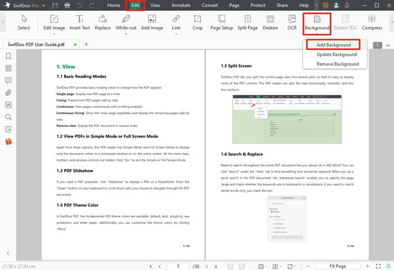Zoom out with the minus button
Image resolution: width=394 pixels, height=270 pixels.
point(308,266)
